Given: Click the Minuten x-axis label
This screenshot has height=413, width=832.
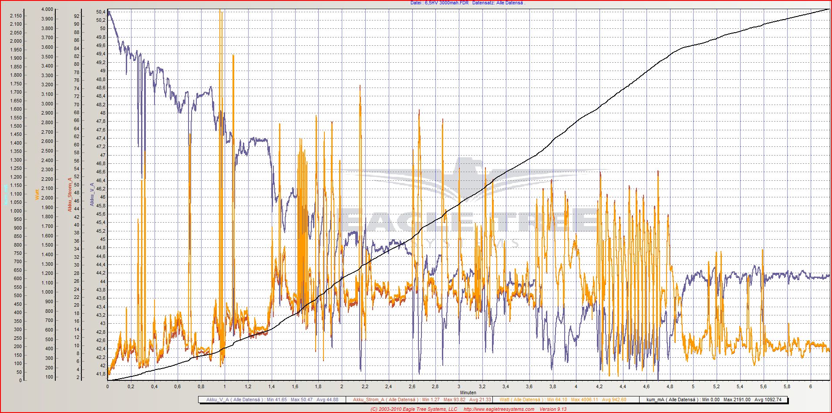Looking at the screenshot, I should click(x=468, y=393).
